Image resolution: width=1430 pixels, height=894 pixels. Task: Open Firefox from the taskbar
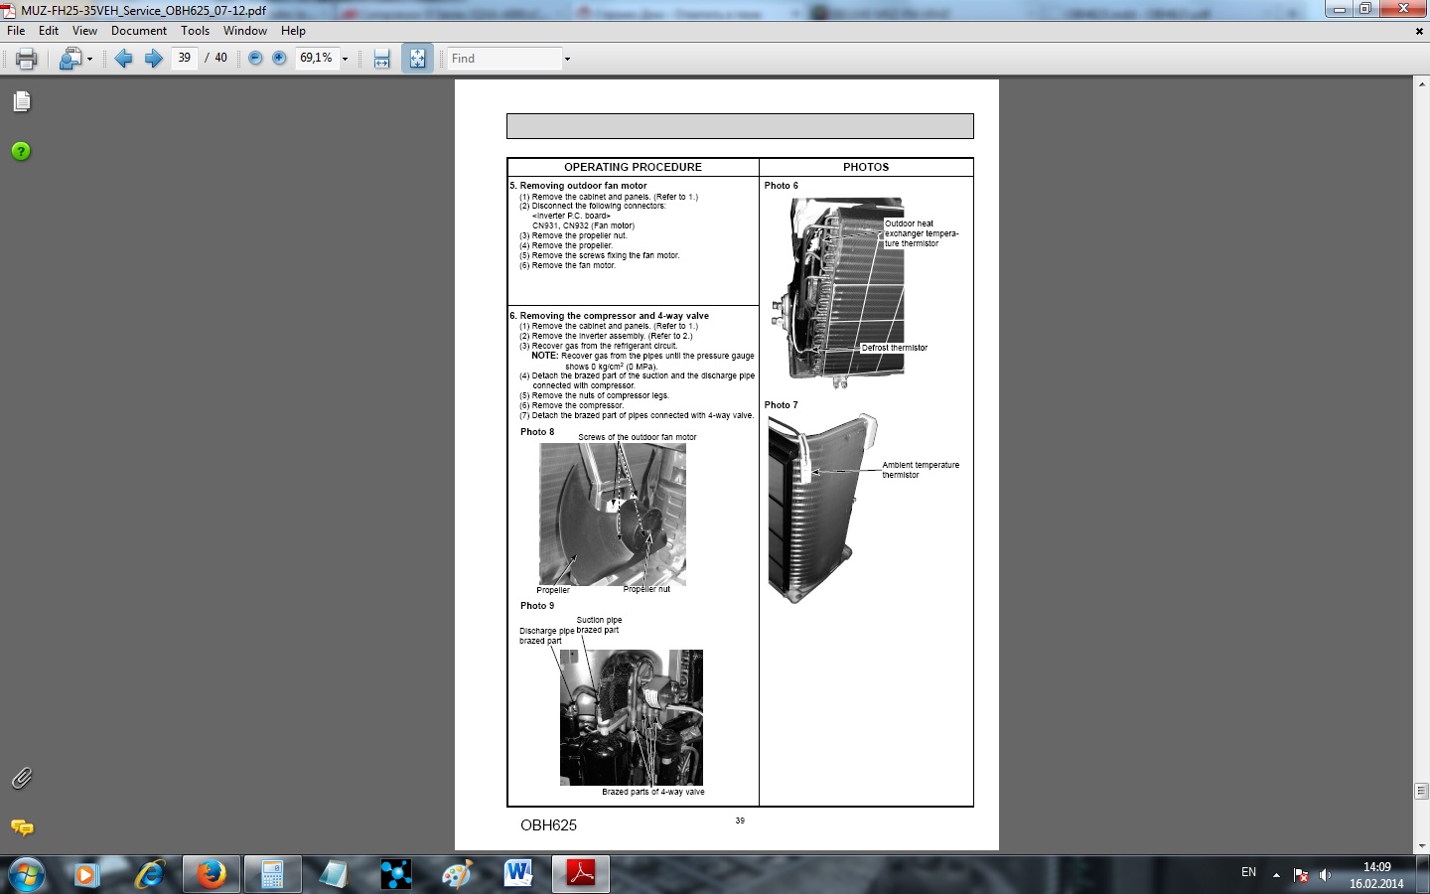pyautogui.click(x=211, y=874)
